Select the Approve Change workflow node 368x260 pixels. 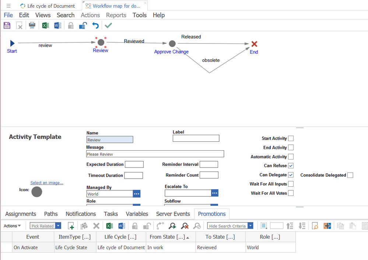172,44
